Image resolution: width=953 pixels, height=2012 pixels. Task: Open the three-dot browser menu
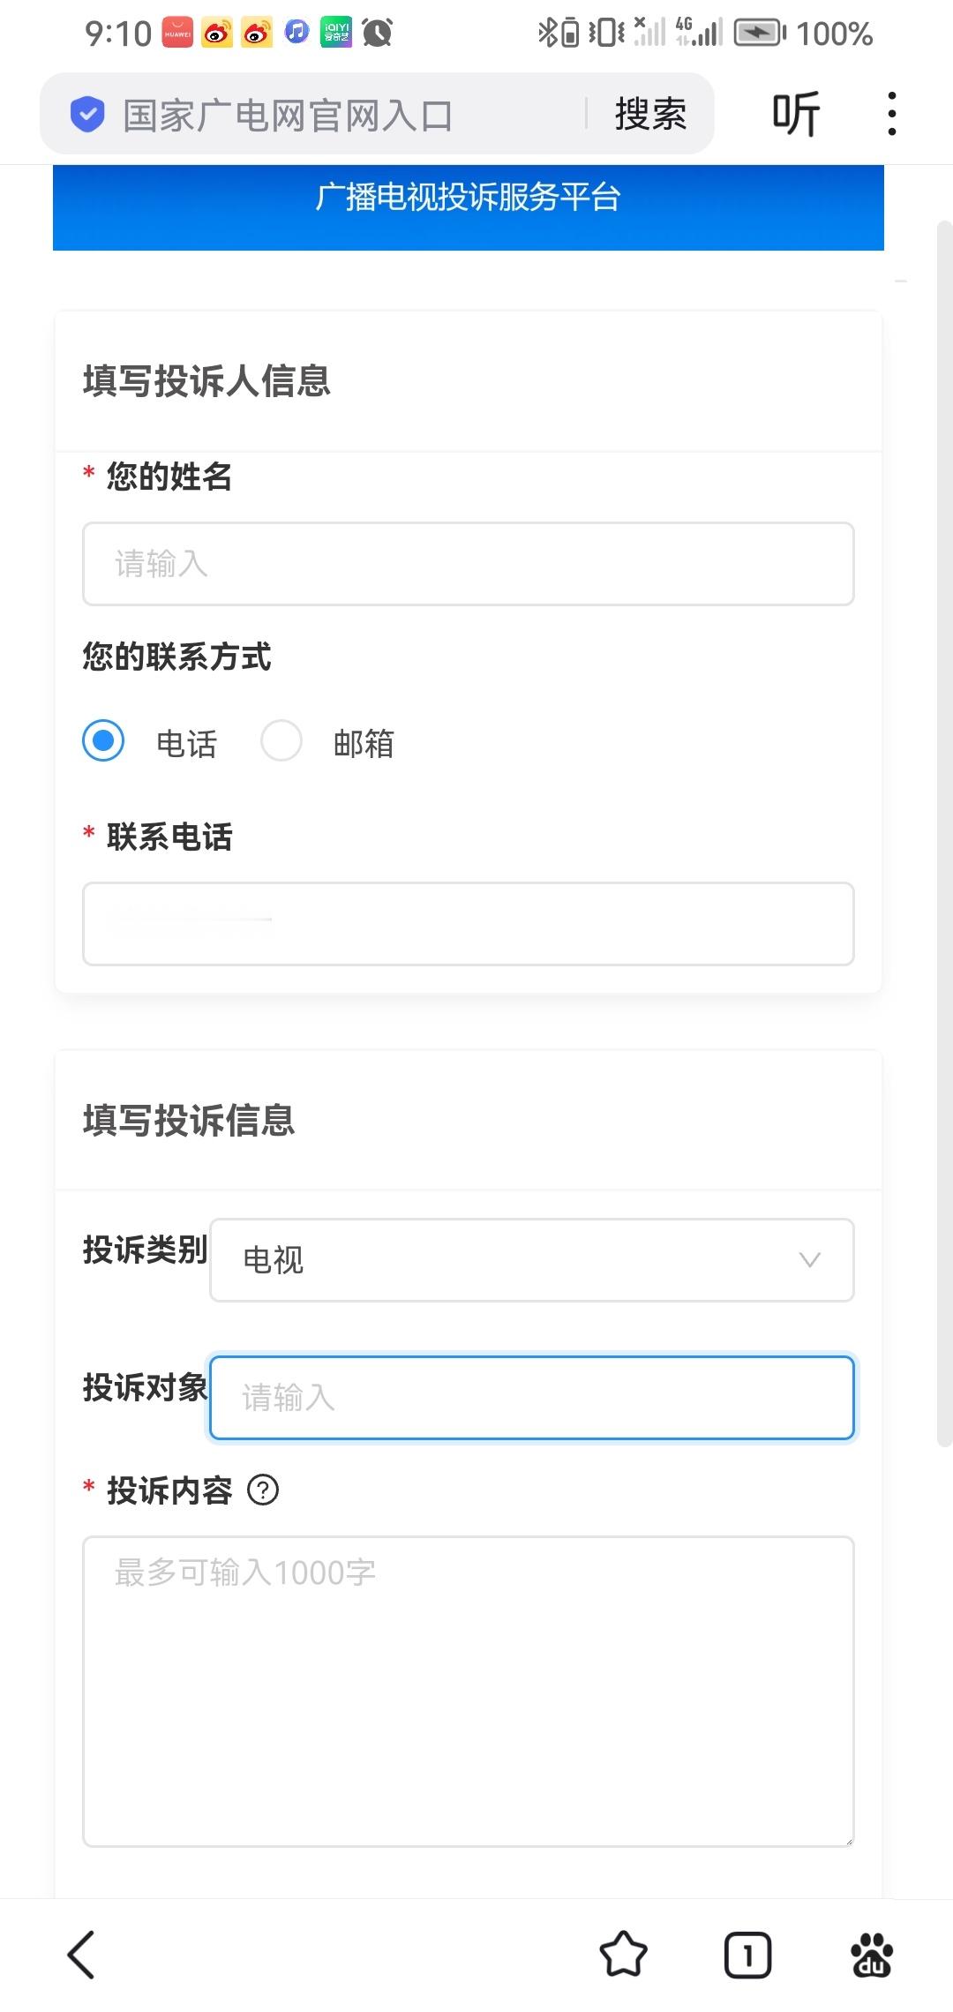click(892, 114)
